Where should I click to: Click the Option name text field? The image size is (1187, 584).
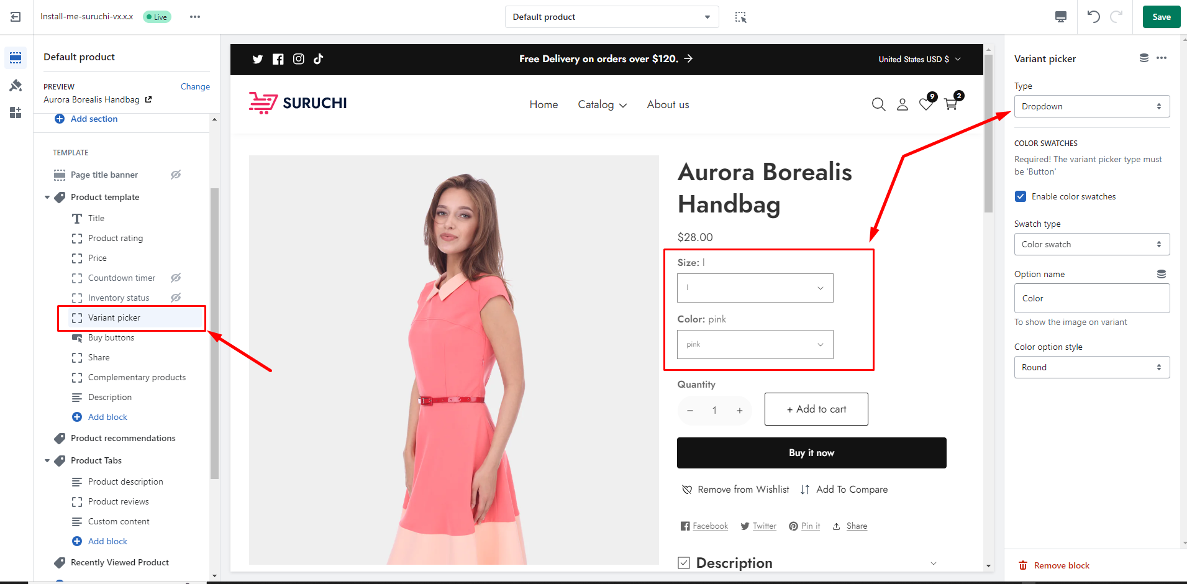[1091, 298]
